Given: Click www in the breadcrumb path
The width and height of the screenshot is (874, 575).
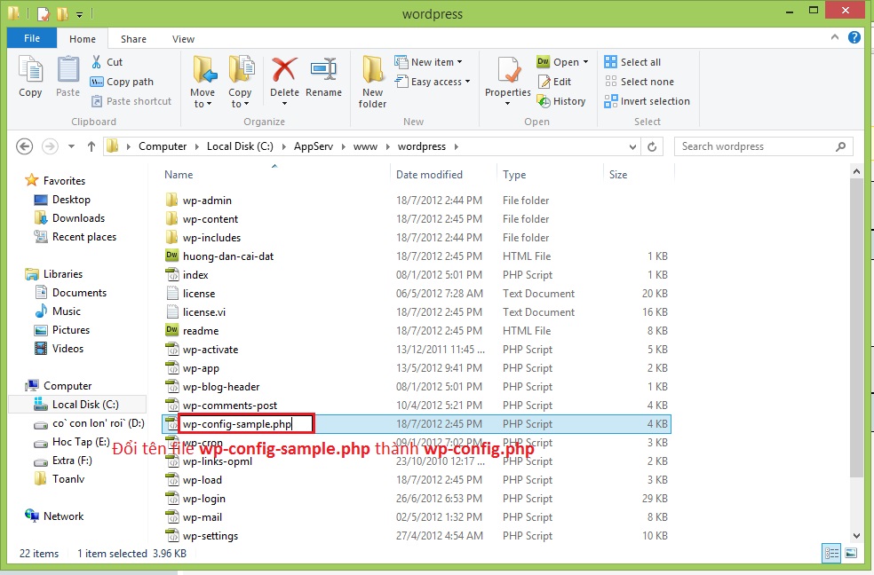Looking at the screenshot, I should (365, 146).
